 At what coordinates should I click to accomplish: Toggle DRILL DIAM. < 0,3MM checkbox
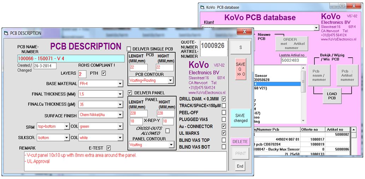pos(224,99)
